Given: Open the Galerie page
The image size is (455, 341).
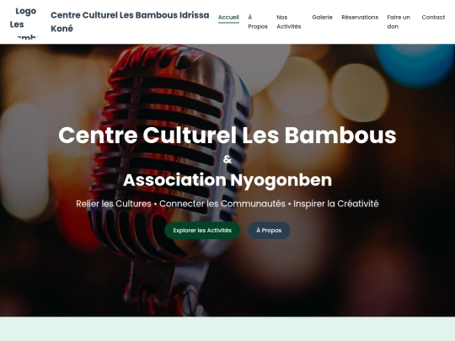Looking at the screenshot, I should [322, 18].
